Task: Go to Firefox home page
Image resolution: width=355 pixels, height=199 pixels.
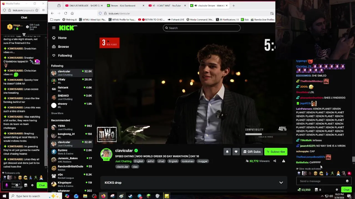Action: coord(72,13)
